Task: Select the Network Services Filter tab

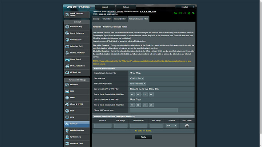Action: 138,19
